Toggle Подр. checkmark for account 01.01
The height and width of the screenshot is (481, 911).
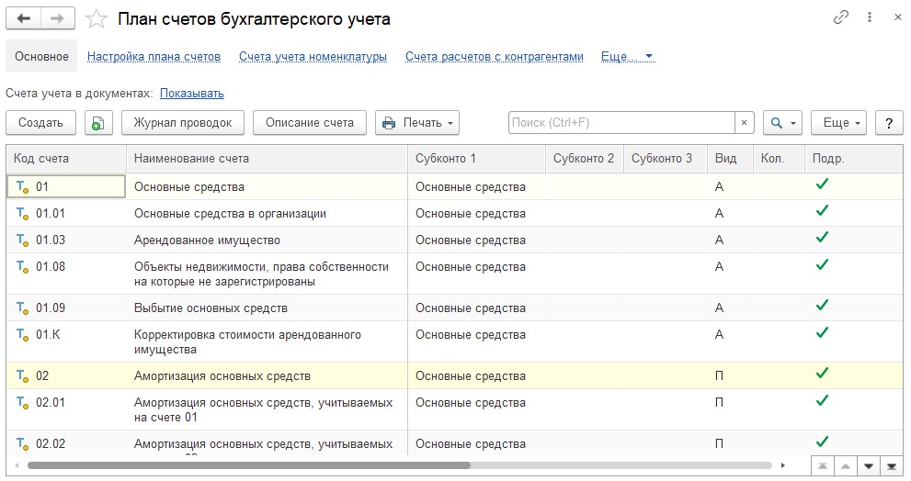tap(822, 211)
